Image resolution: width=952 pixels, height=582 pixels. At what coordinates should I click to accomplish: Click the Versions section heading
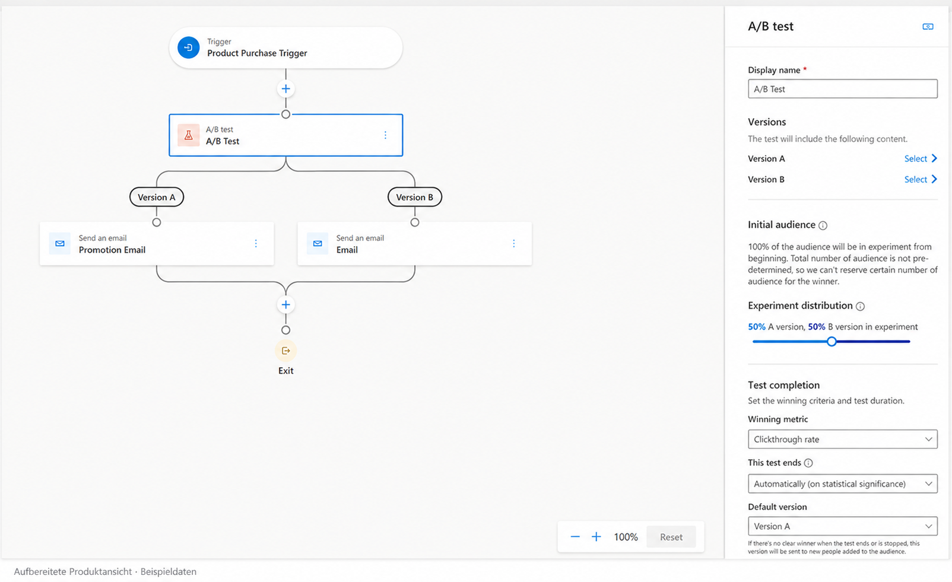click(x=767, y=122)
